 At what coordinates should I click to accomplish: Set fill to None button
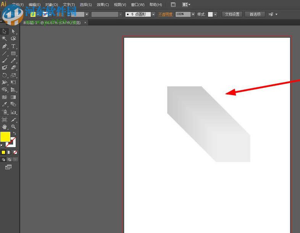[x=15, y=152]
